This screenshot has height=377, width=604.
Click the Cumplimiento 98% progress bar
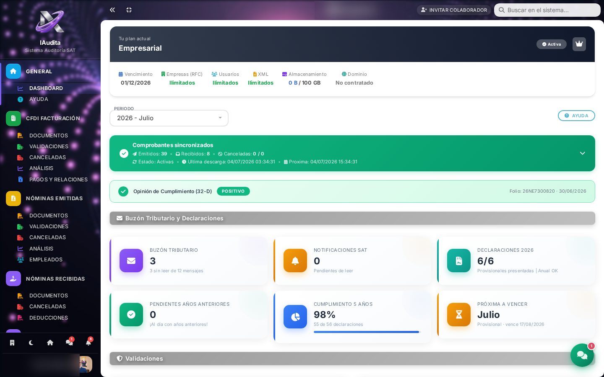pos(367,332)
